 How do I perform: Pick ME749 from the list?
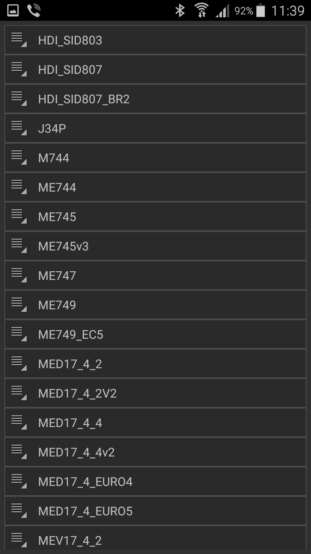click(155, 305)
